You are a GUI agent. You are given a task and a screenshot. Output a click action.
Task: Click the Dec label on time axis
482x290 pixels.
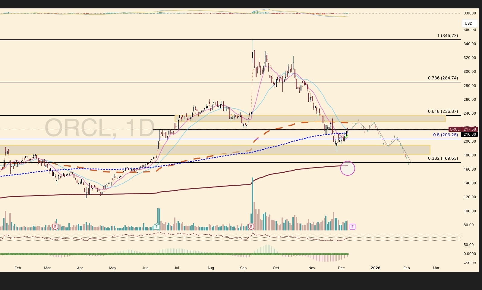click(x=341, y=268)
